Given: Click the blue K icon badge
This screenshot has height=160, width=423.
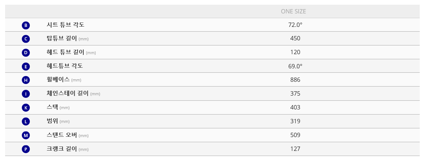Looking at the screenshot, I should coord(26,108).
